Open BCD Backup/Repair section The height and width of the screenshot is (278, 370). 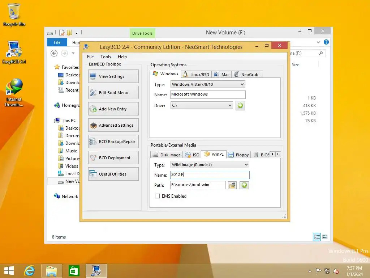coord(113,142)
